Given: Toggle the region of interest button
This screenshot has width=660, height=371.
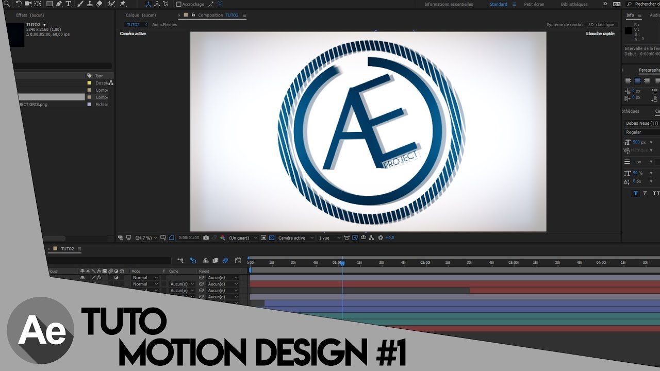Looking at the screenshot, I should coord(263,238).
